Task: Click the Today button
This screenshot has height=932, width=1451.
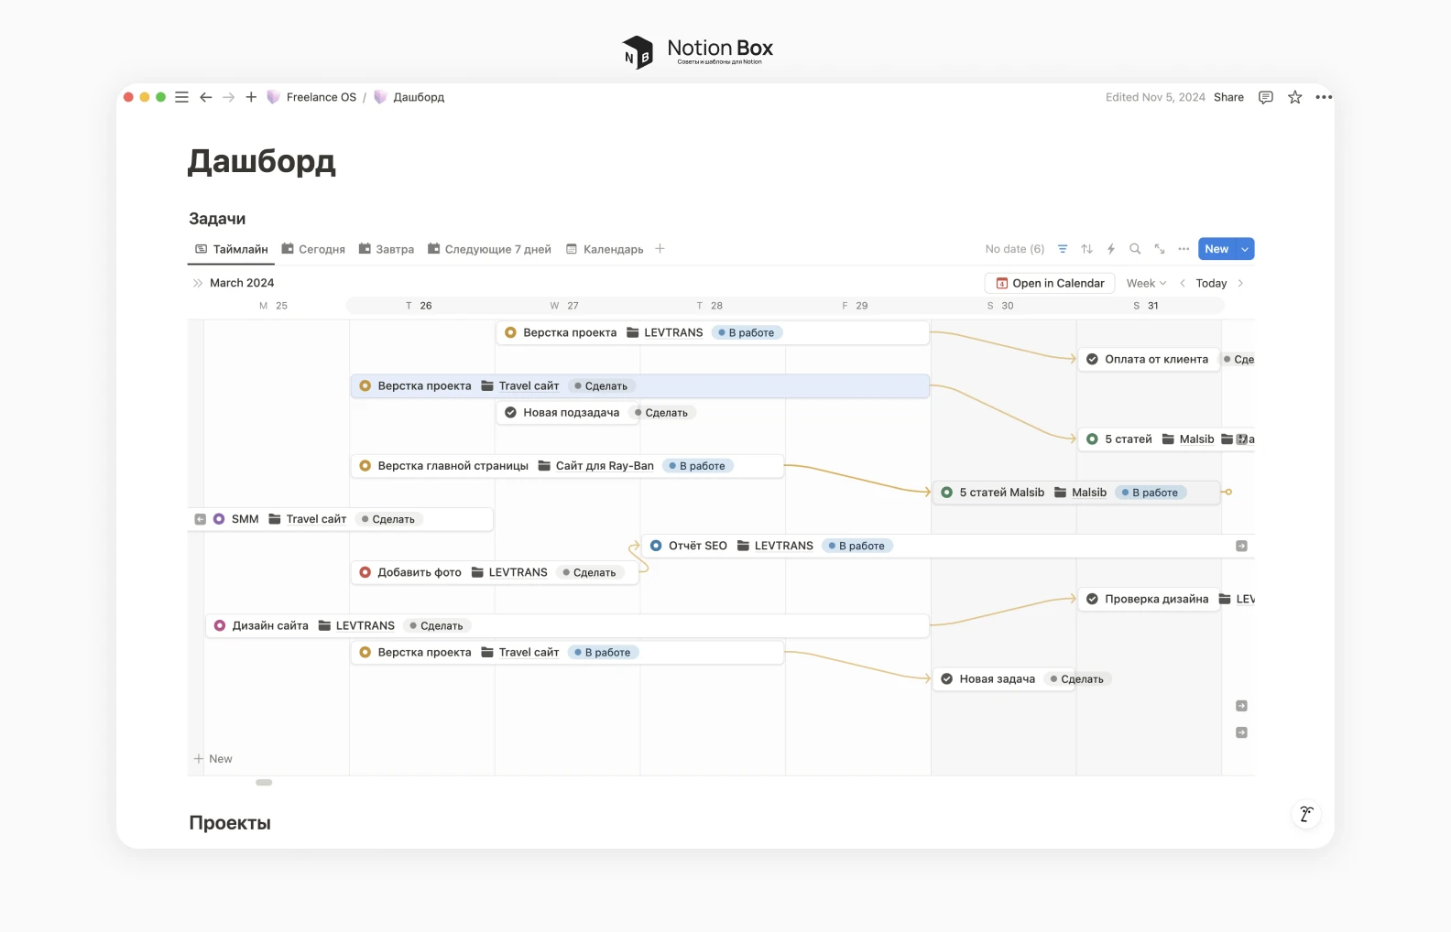Action: click(x=1211, y=284)
